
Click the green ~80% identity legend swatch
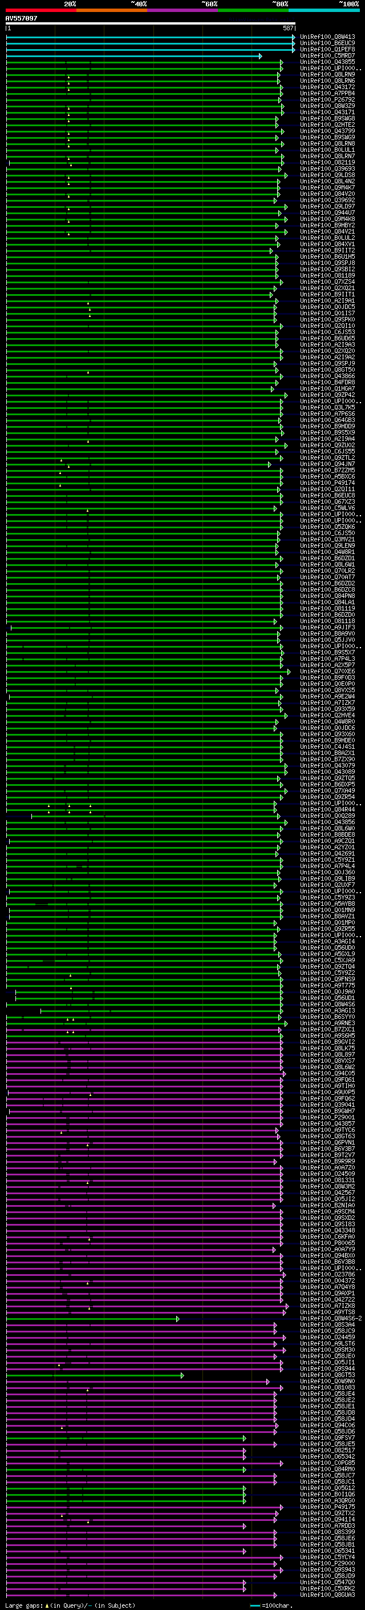(x=253, y=10)
